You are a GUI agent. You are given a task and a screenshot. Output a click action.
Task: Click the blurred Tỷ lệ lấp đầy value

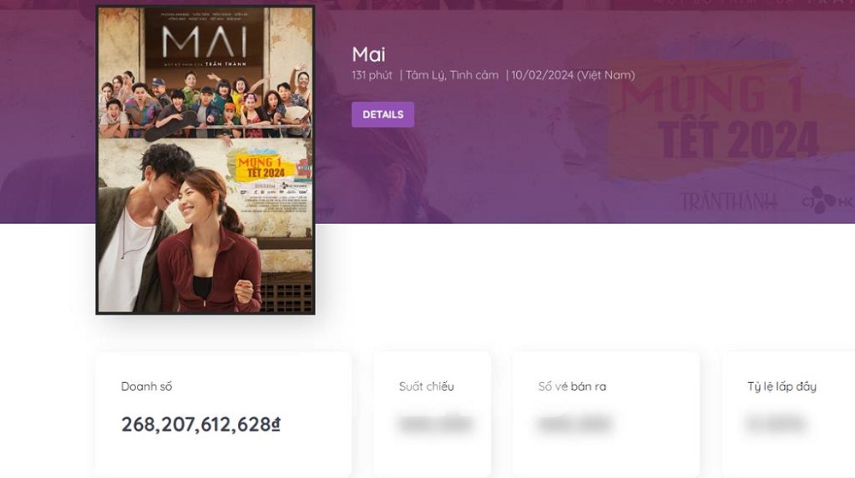click(x=775, y=424)
